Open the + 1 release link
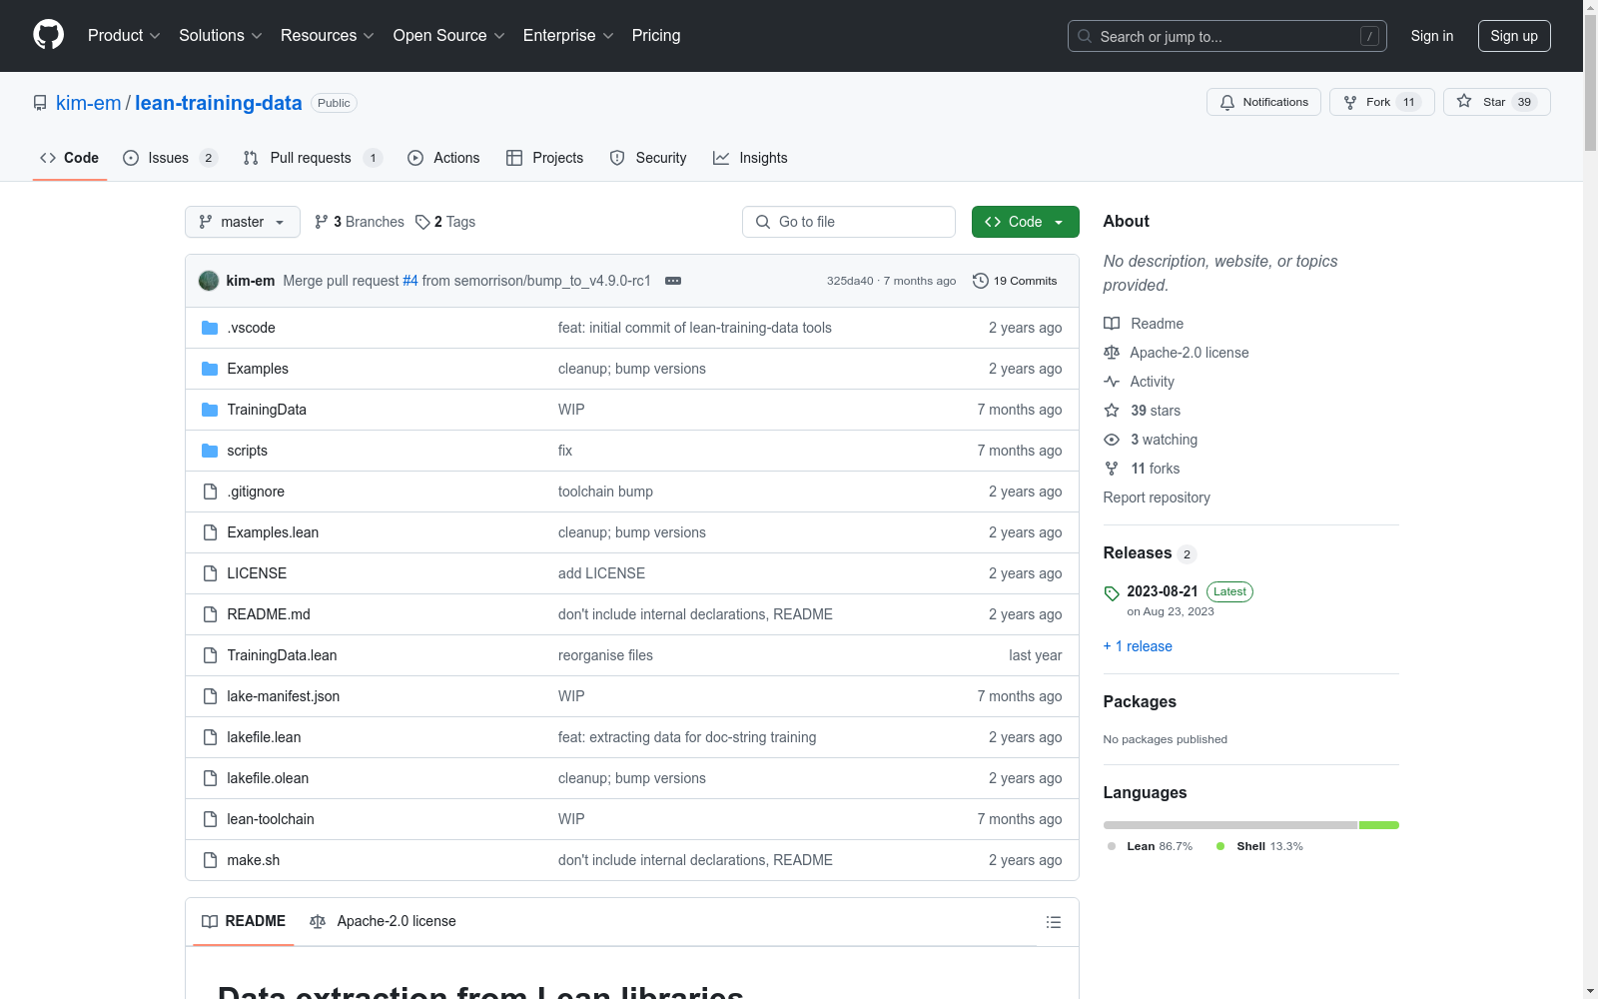 point(1138,646)
